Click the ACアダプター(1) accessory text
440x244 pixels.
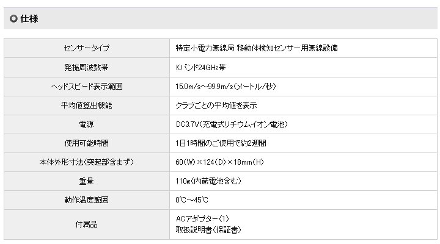[x=202, y=219]
